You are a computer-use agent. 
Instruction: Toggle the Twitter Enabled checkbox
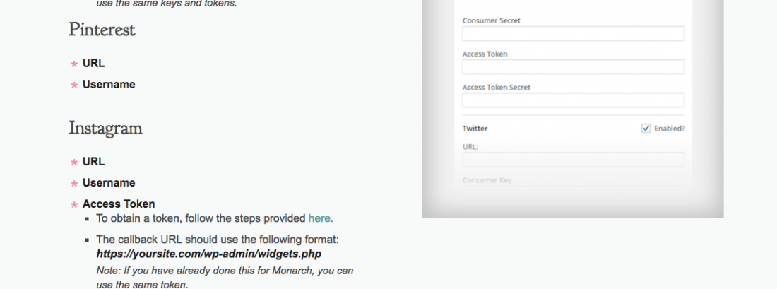(646, 129)
